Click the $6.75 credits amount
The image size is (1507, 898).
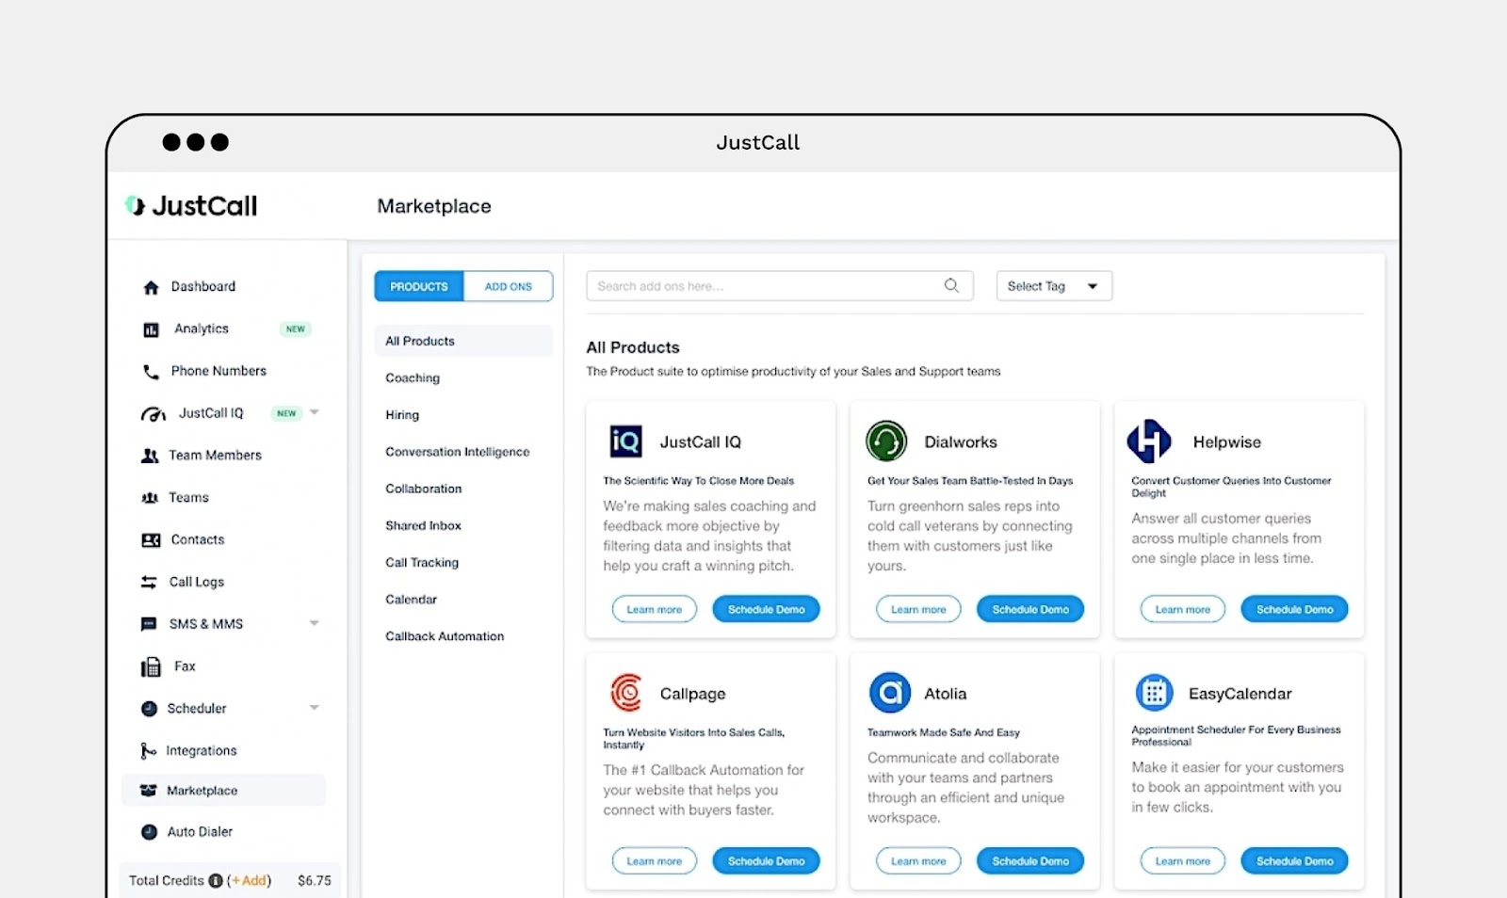tap(315, 881)
